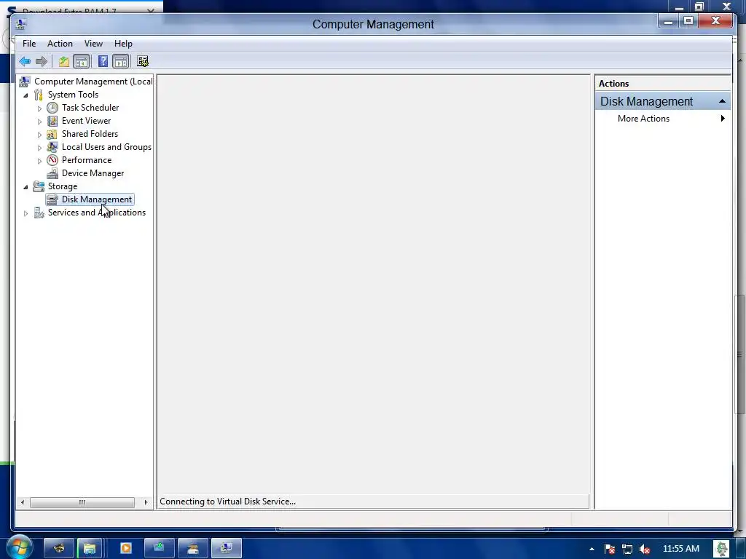Click the Shared Folders icon
The image size is (746, 559).
[x=52, y=134]
